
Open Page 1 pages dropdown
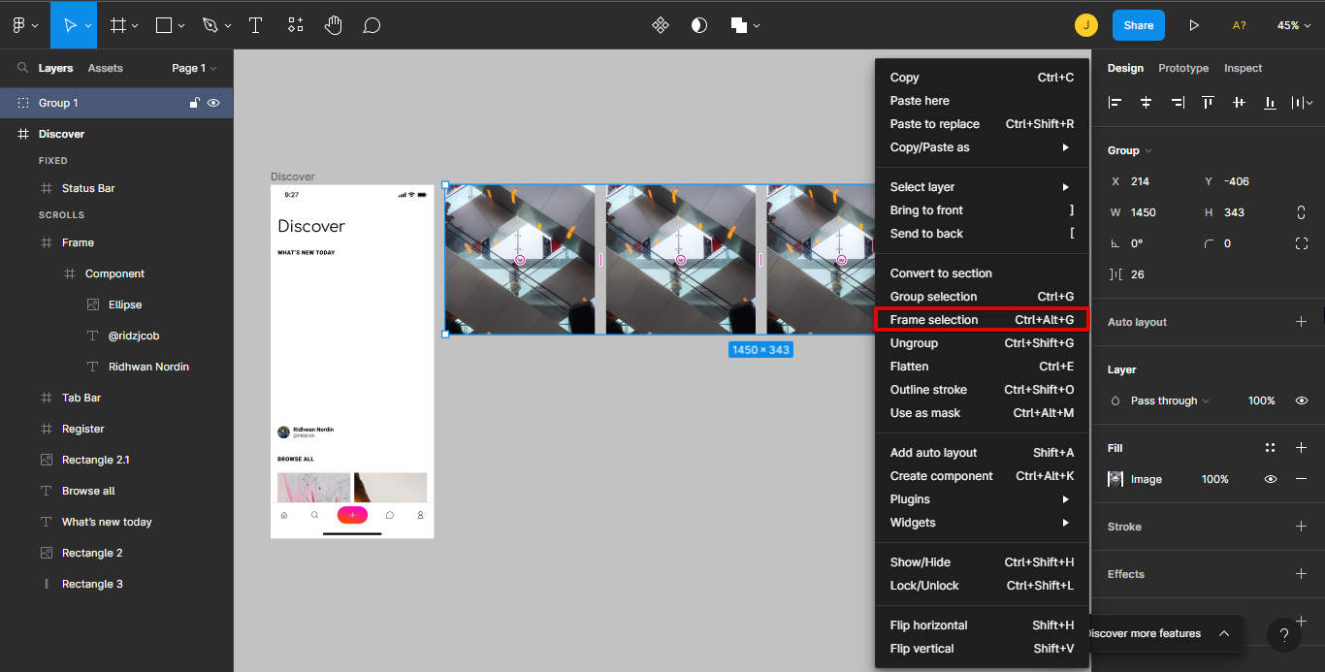tap(194, 68)
